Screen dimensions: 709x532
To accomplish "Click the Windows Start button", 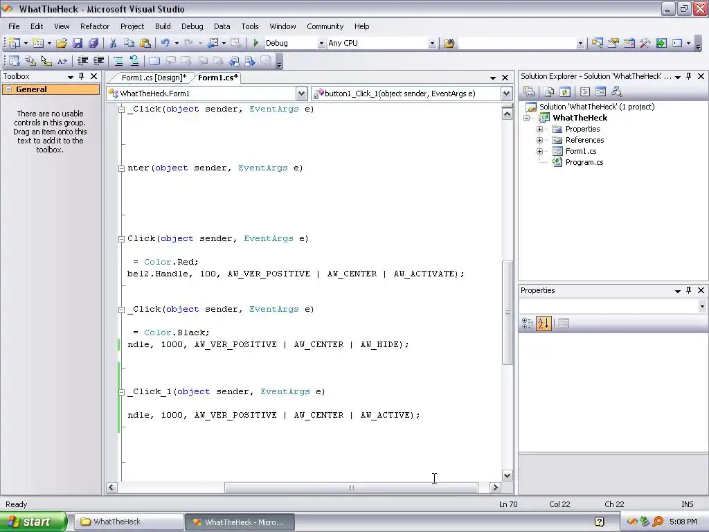I will (34, 522).
